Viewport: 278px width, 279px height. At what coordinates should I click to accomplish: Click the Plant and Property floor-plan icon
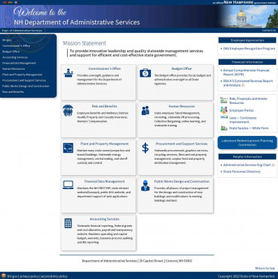pos(68,148)
